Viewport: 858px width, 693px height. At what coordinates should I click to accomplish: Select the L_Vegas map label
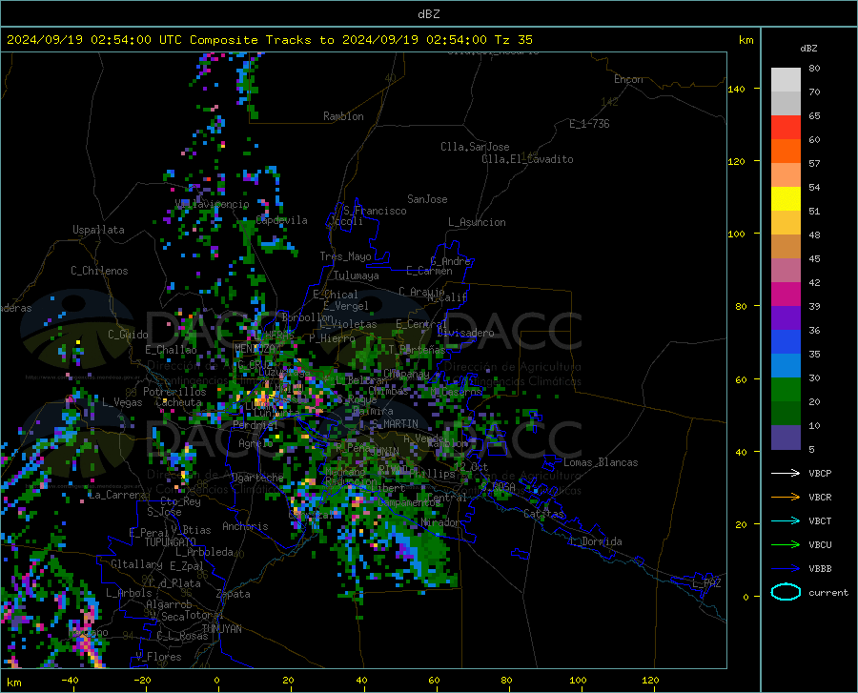point(122,402)
